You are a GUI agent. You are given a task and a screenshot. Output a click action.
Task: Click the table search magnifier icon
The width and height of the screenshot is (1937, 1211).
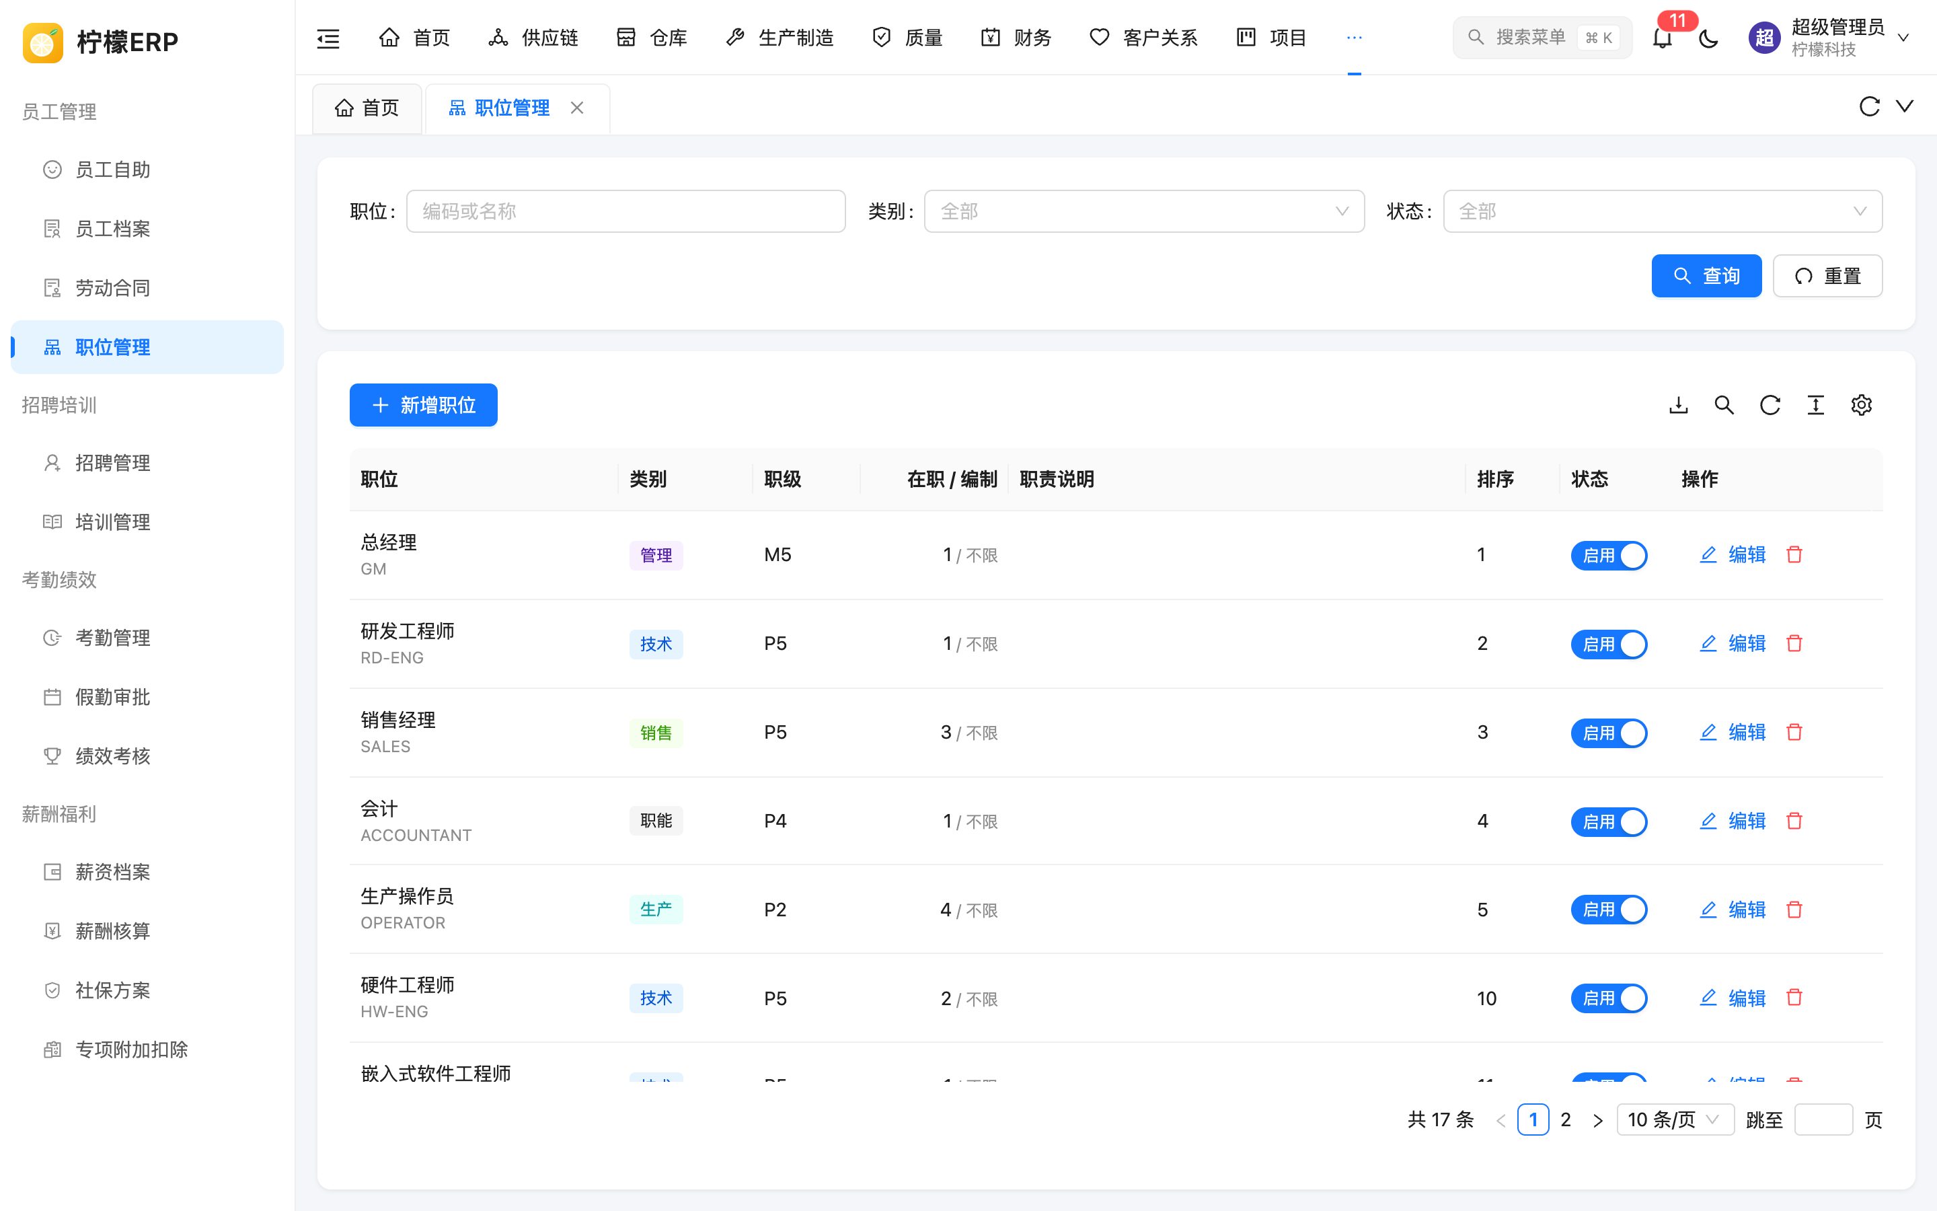point(1724,405)
